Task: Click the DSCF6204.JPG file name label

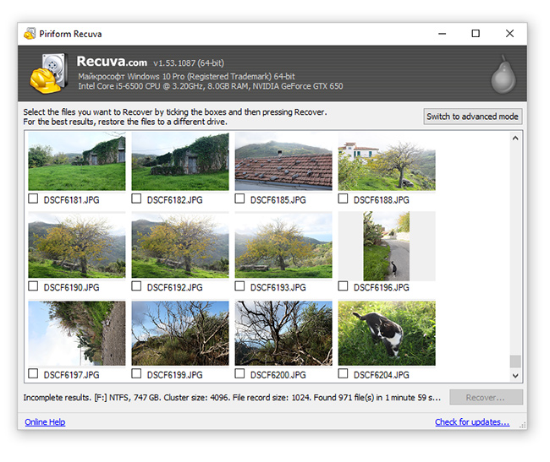Action: pos(382,375)
